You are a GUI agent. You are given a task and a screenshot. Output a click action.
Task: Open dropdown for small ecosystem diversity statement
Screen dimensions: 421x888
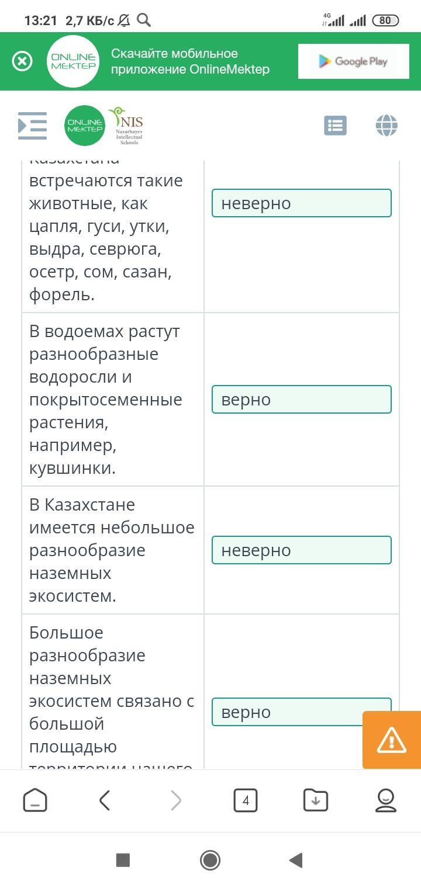(x=301, y=550)
